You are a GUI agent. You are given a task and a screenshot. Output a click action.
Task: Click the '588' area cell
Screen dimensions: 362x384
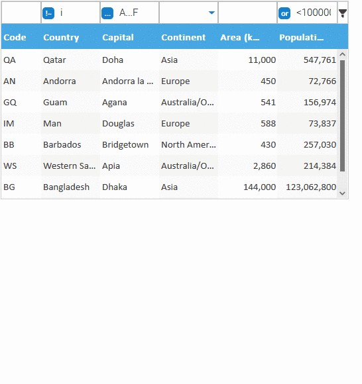coord(247,123)
